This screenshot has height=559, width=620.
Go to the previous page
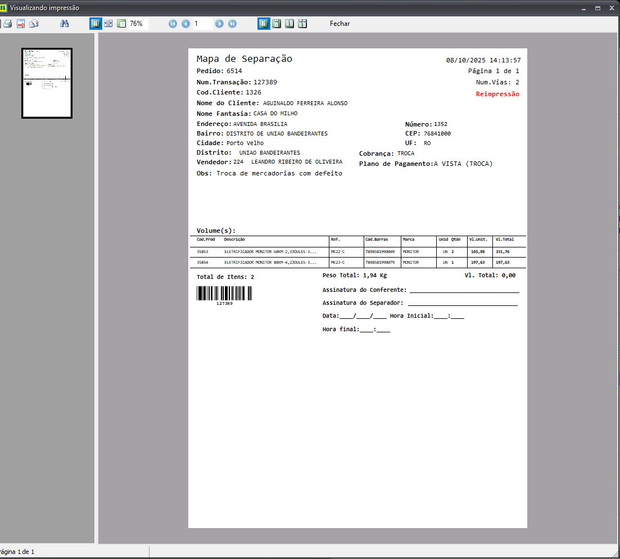(185, 24)
